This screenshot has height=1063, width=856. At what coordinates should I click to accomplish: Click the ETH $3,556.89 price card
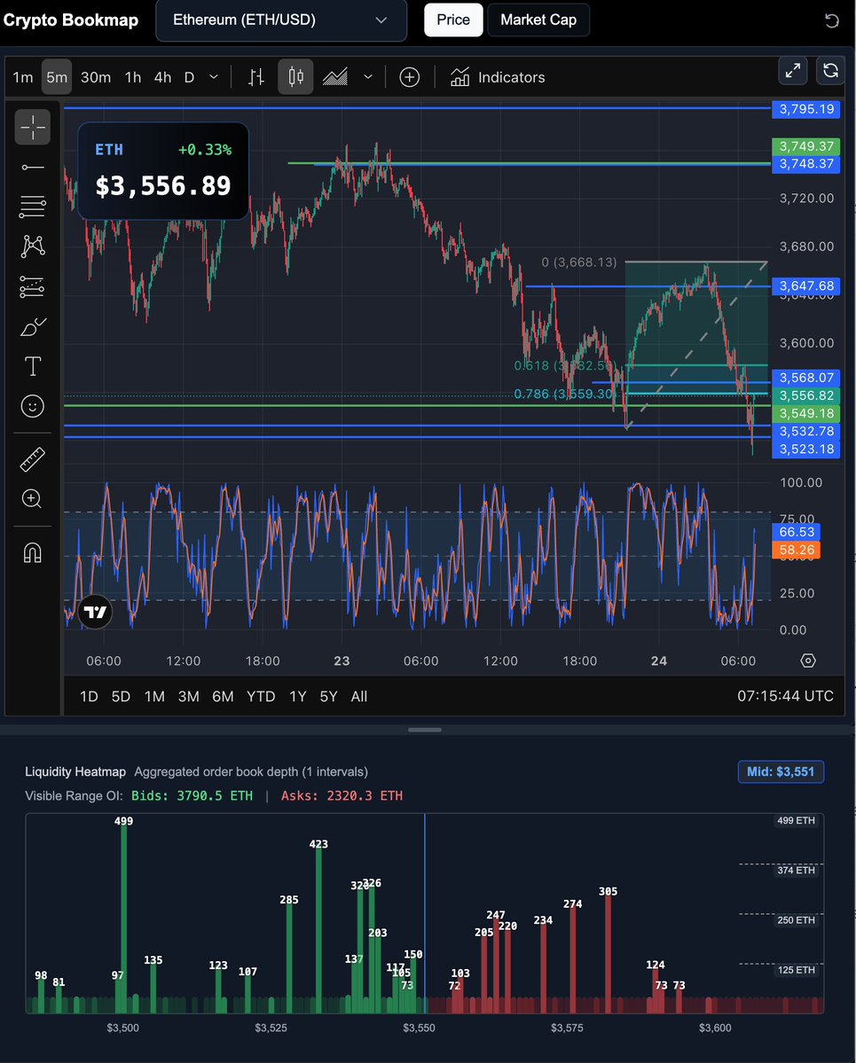tap(163, 171)
